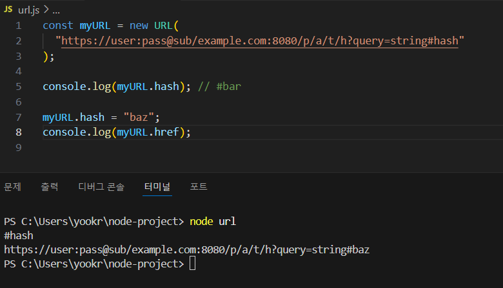Click the // #bar comment

pyautogui.click(x=219, y=87)
